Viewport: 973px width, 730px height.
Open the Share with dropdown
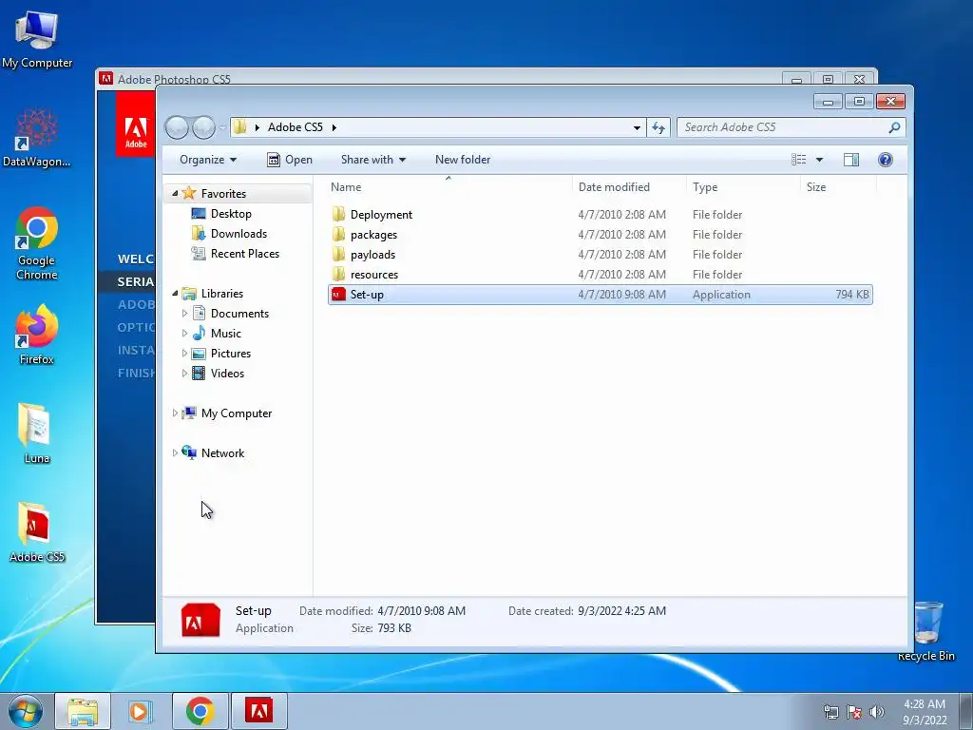372,160
